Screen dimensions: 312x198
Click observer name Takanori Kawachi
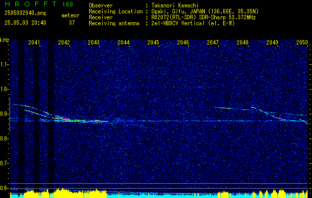point(175,5)
